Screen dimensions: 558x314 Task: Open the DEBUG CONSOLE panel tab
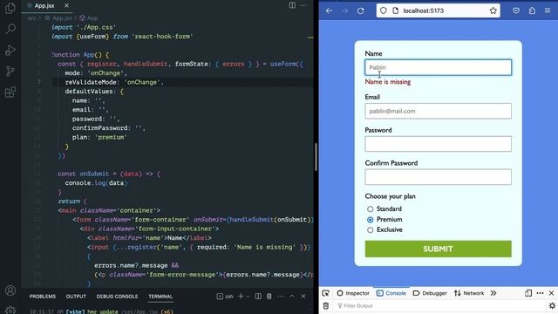(x=117, y=297)
